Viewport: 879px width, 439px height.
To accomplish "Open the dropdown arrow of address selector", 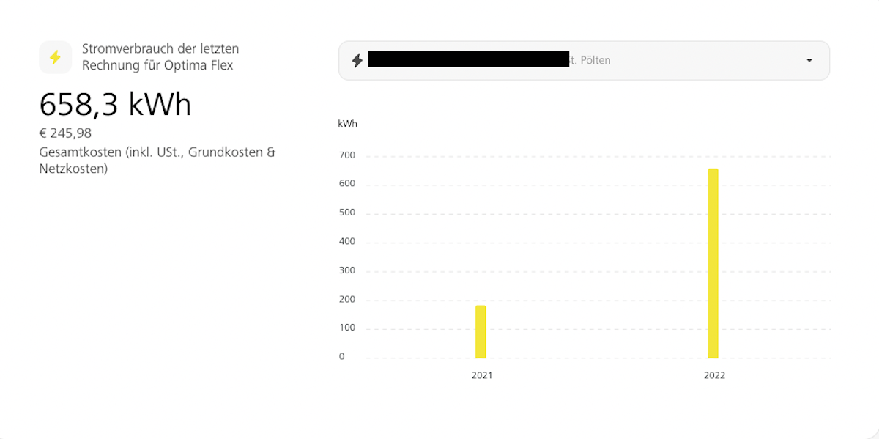I will (809, 60).
